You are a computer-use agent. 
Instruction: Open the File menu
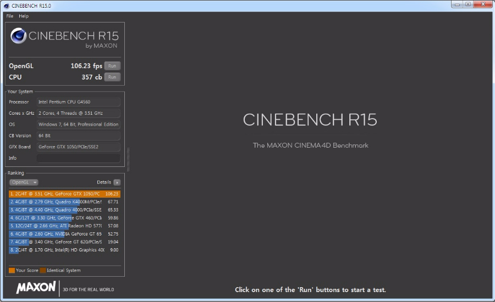tap(10, 16)
